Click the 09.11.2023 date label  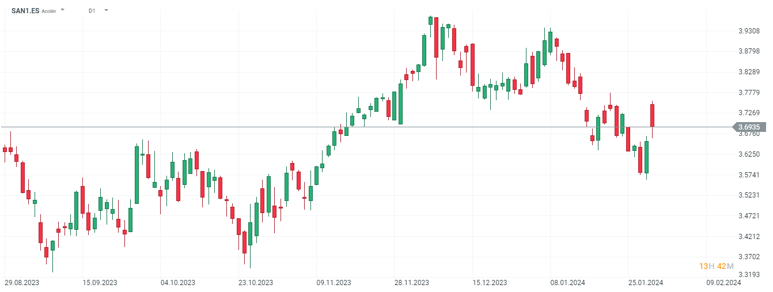[334, 282]
